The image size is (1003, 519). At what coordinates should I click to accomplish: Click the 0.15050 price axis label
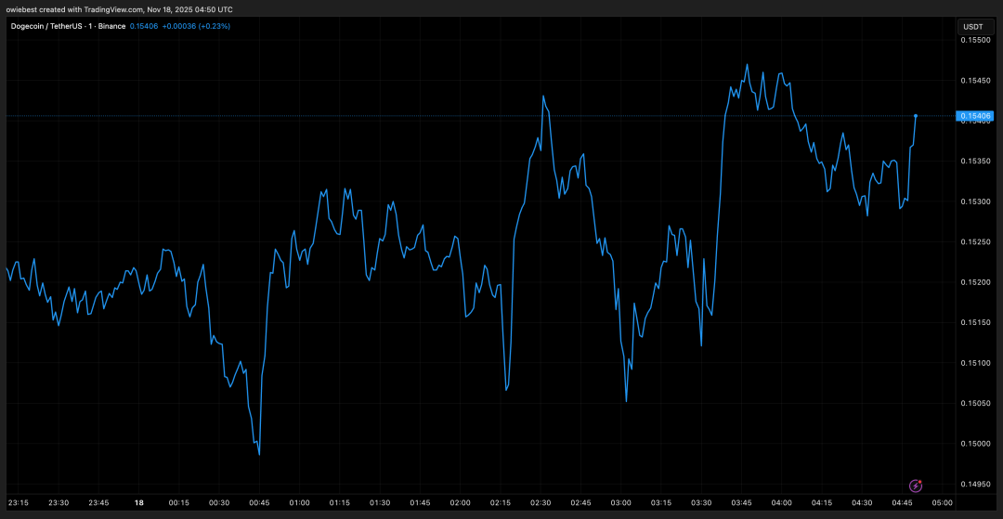975,403
